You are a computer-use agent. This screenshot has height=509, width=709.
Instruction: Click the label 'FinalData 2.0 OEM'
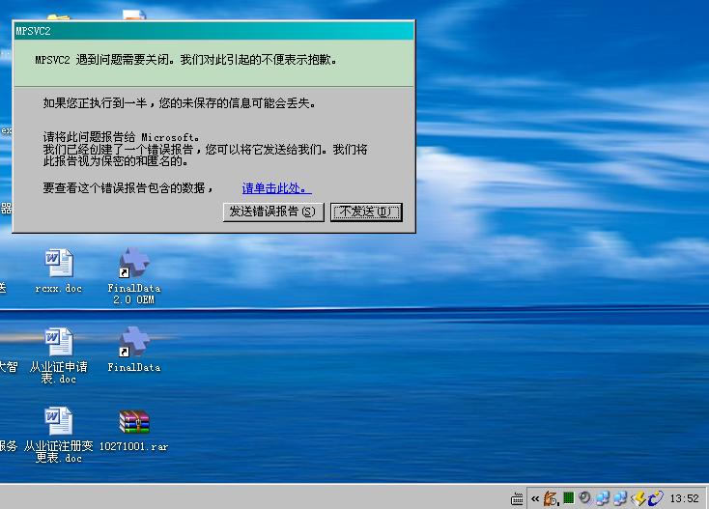(134, 294)
